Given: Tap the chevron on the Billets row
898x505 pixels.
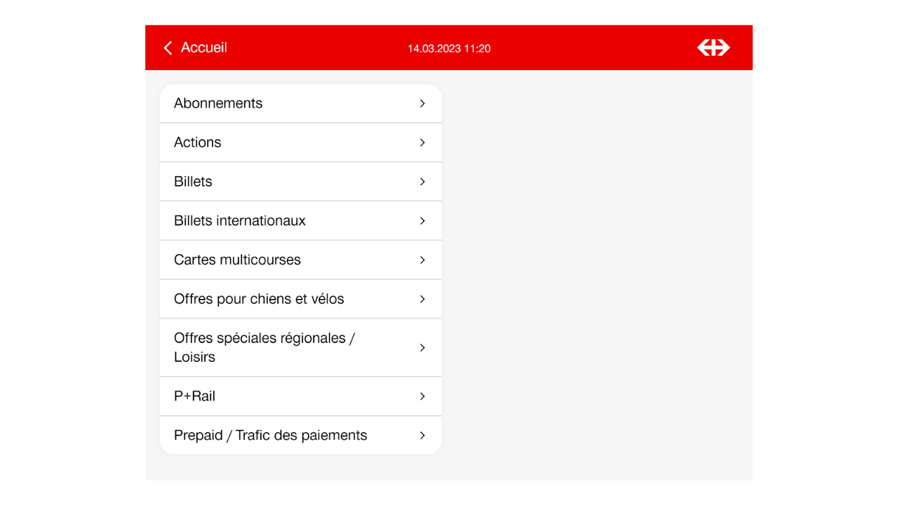Looking at the screenshot, I should (422, 182).
